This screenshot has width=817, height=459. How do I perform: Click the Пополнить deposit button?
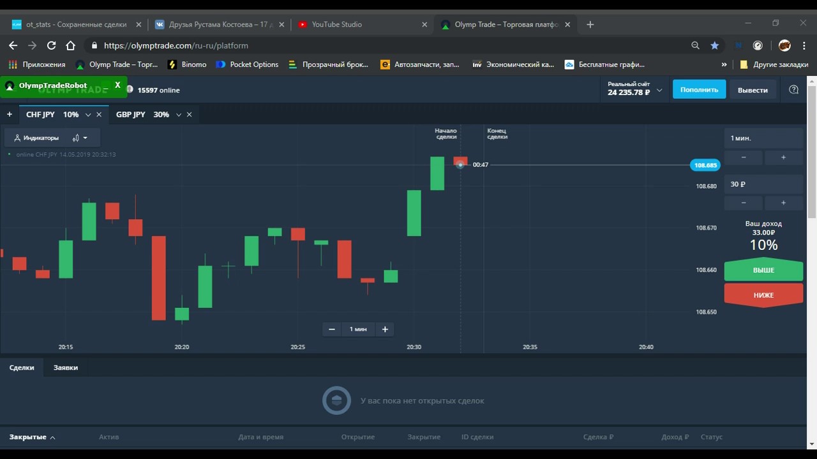[x=700, y=90]
